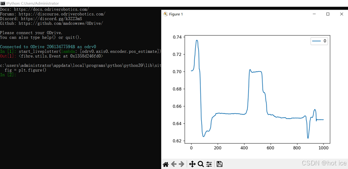Click the Figure 1 window matplotlib icon
The image size is (348, 169).
(165, 14)
